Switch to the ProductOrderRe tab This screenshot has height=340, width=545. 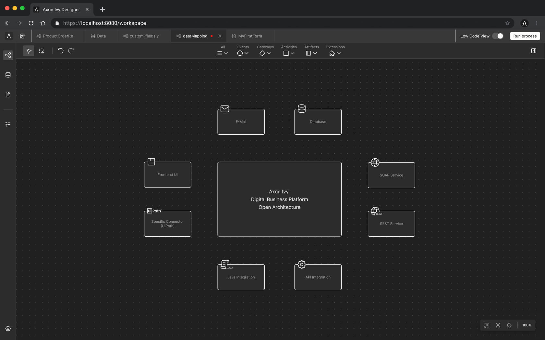58,36
